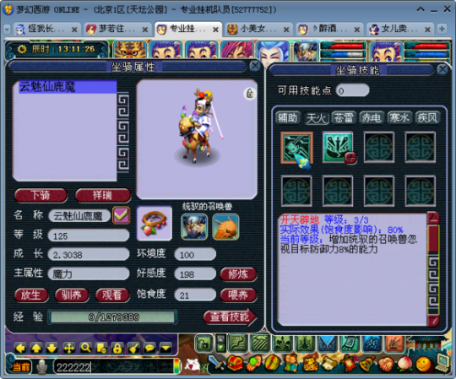Select the orange bird summoned beast portrait
The height and width of the screenshot is (379, 456).
click(225, 227)
